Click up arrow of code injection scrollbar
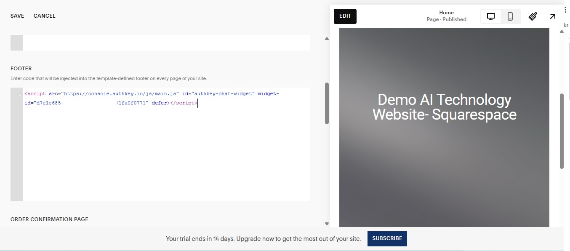 (x=327, y=39)
